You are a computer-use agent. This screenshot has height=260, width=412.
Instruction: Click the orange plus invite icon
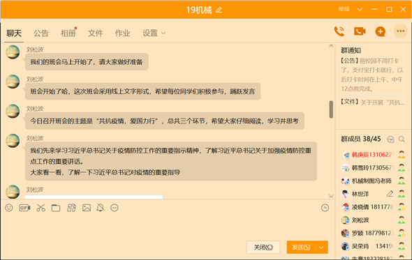(x=380, y=31)
